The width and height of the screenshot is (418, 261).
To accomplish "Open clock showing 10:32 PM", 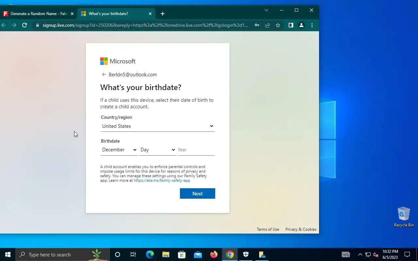I will coord(390,254).
